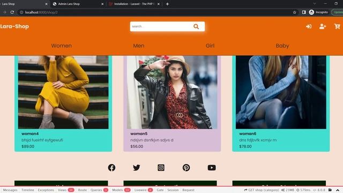Click the Lara-Shop logo link
The width and height of the screenshot is (343, 193).
14,26
